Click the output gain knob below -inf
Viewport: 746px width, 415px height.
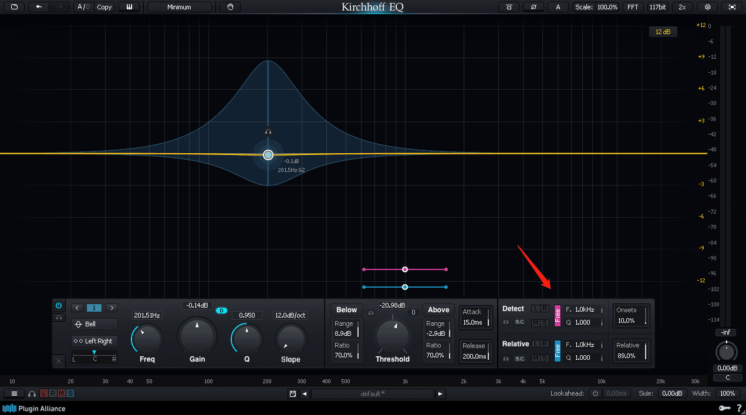point(727,352)
